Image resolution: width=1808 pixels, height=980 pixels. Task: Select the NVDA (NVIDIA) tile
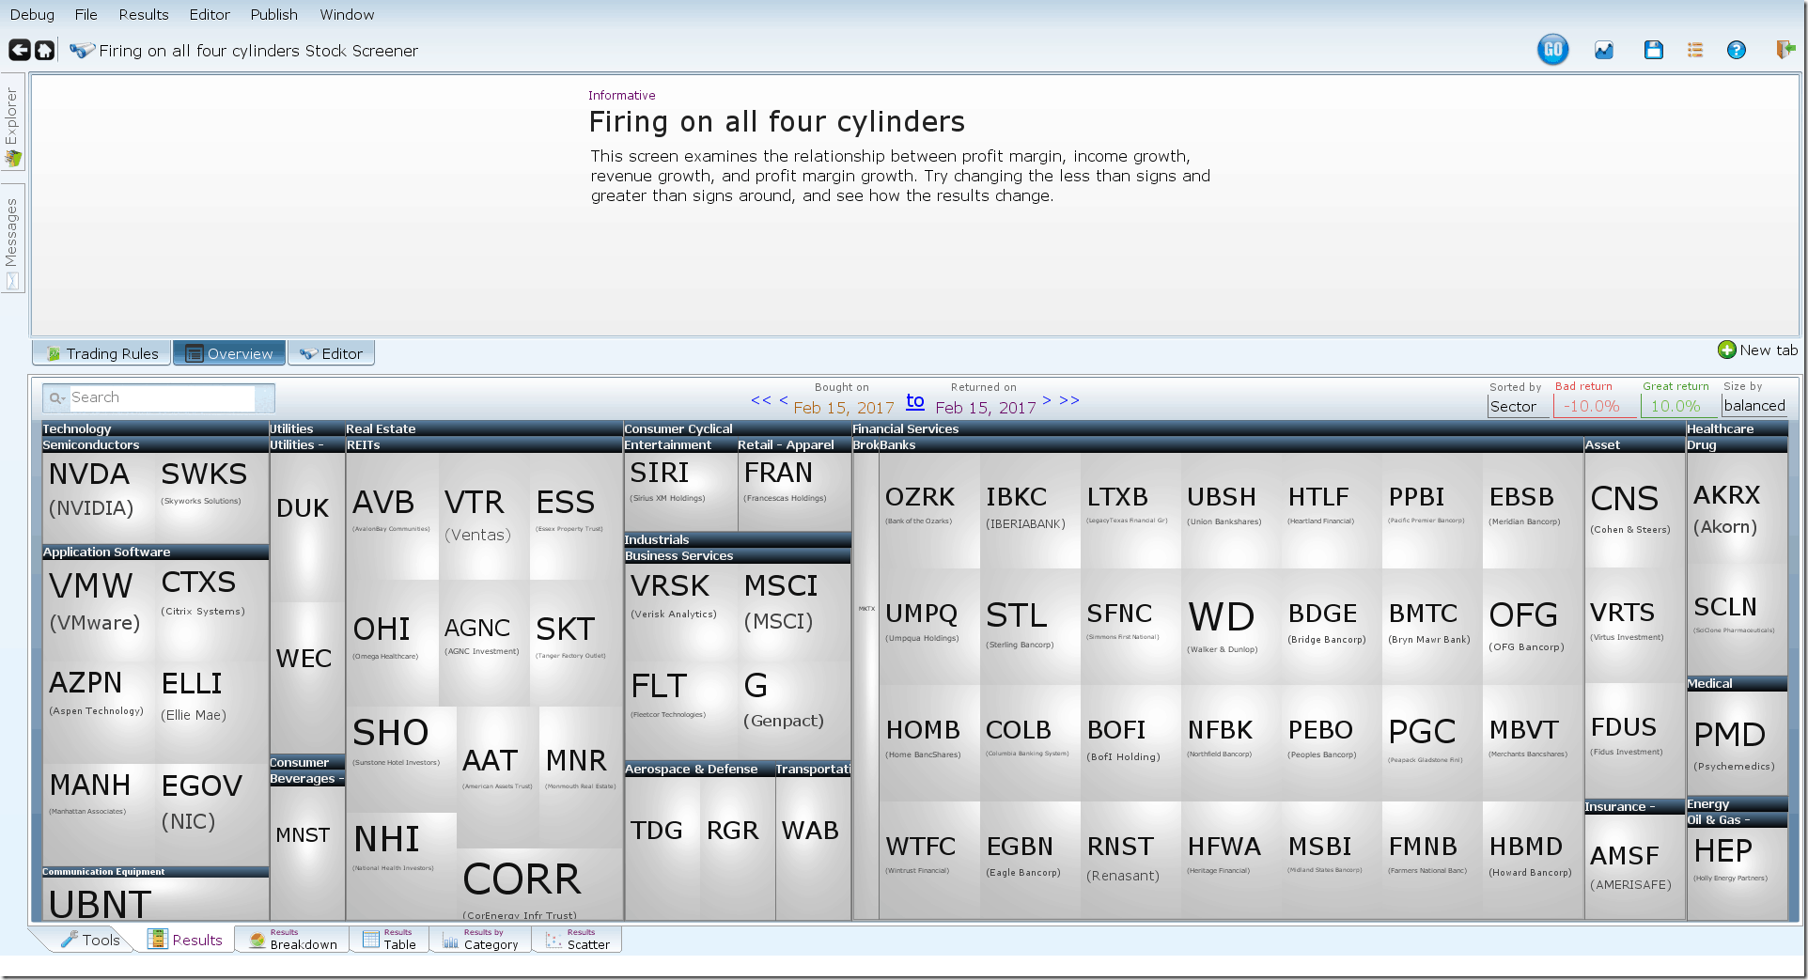click(x=99, y=498)
